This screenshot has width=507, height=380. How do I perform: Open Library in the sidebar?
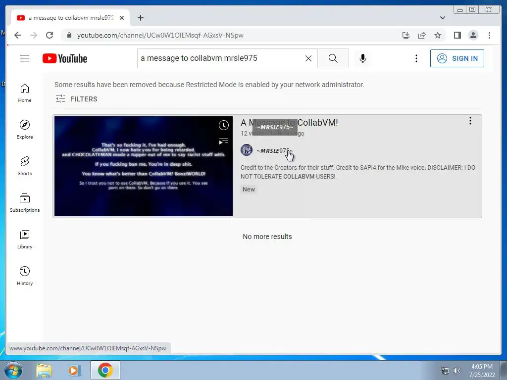point(25,239)
